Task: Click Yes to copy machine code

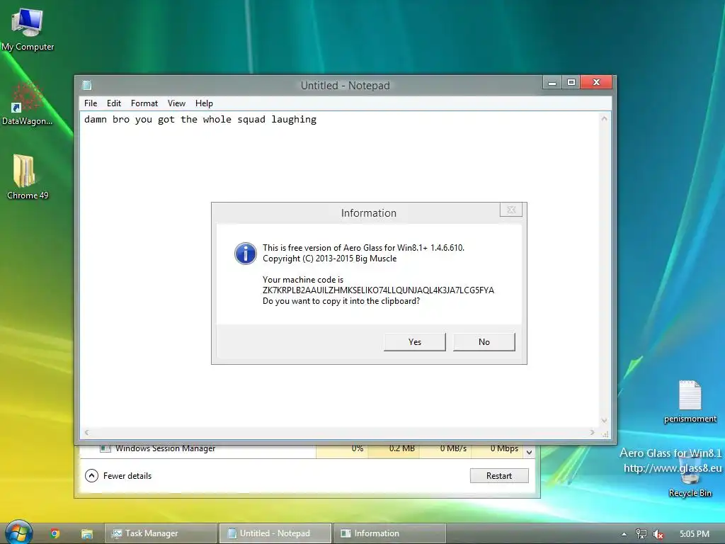Action: pyautogui.click(x=415, y=342)
